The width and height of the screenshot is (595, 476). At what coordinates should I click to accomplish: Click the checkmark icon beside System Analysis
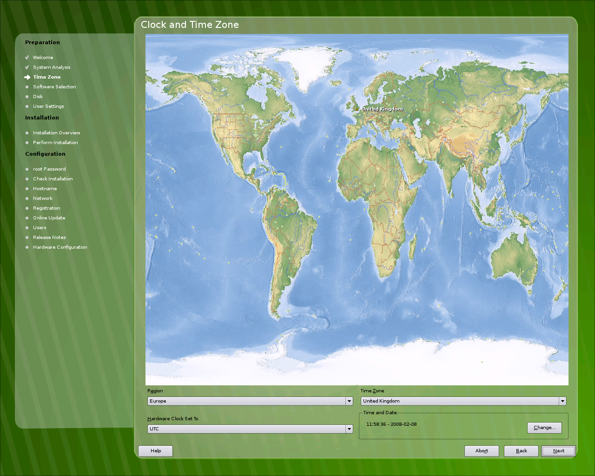click(x=27, y=67)
